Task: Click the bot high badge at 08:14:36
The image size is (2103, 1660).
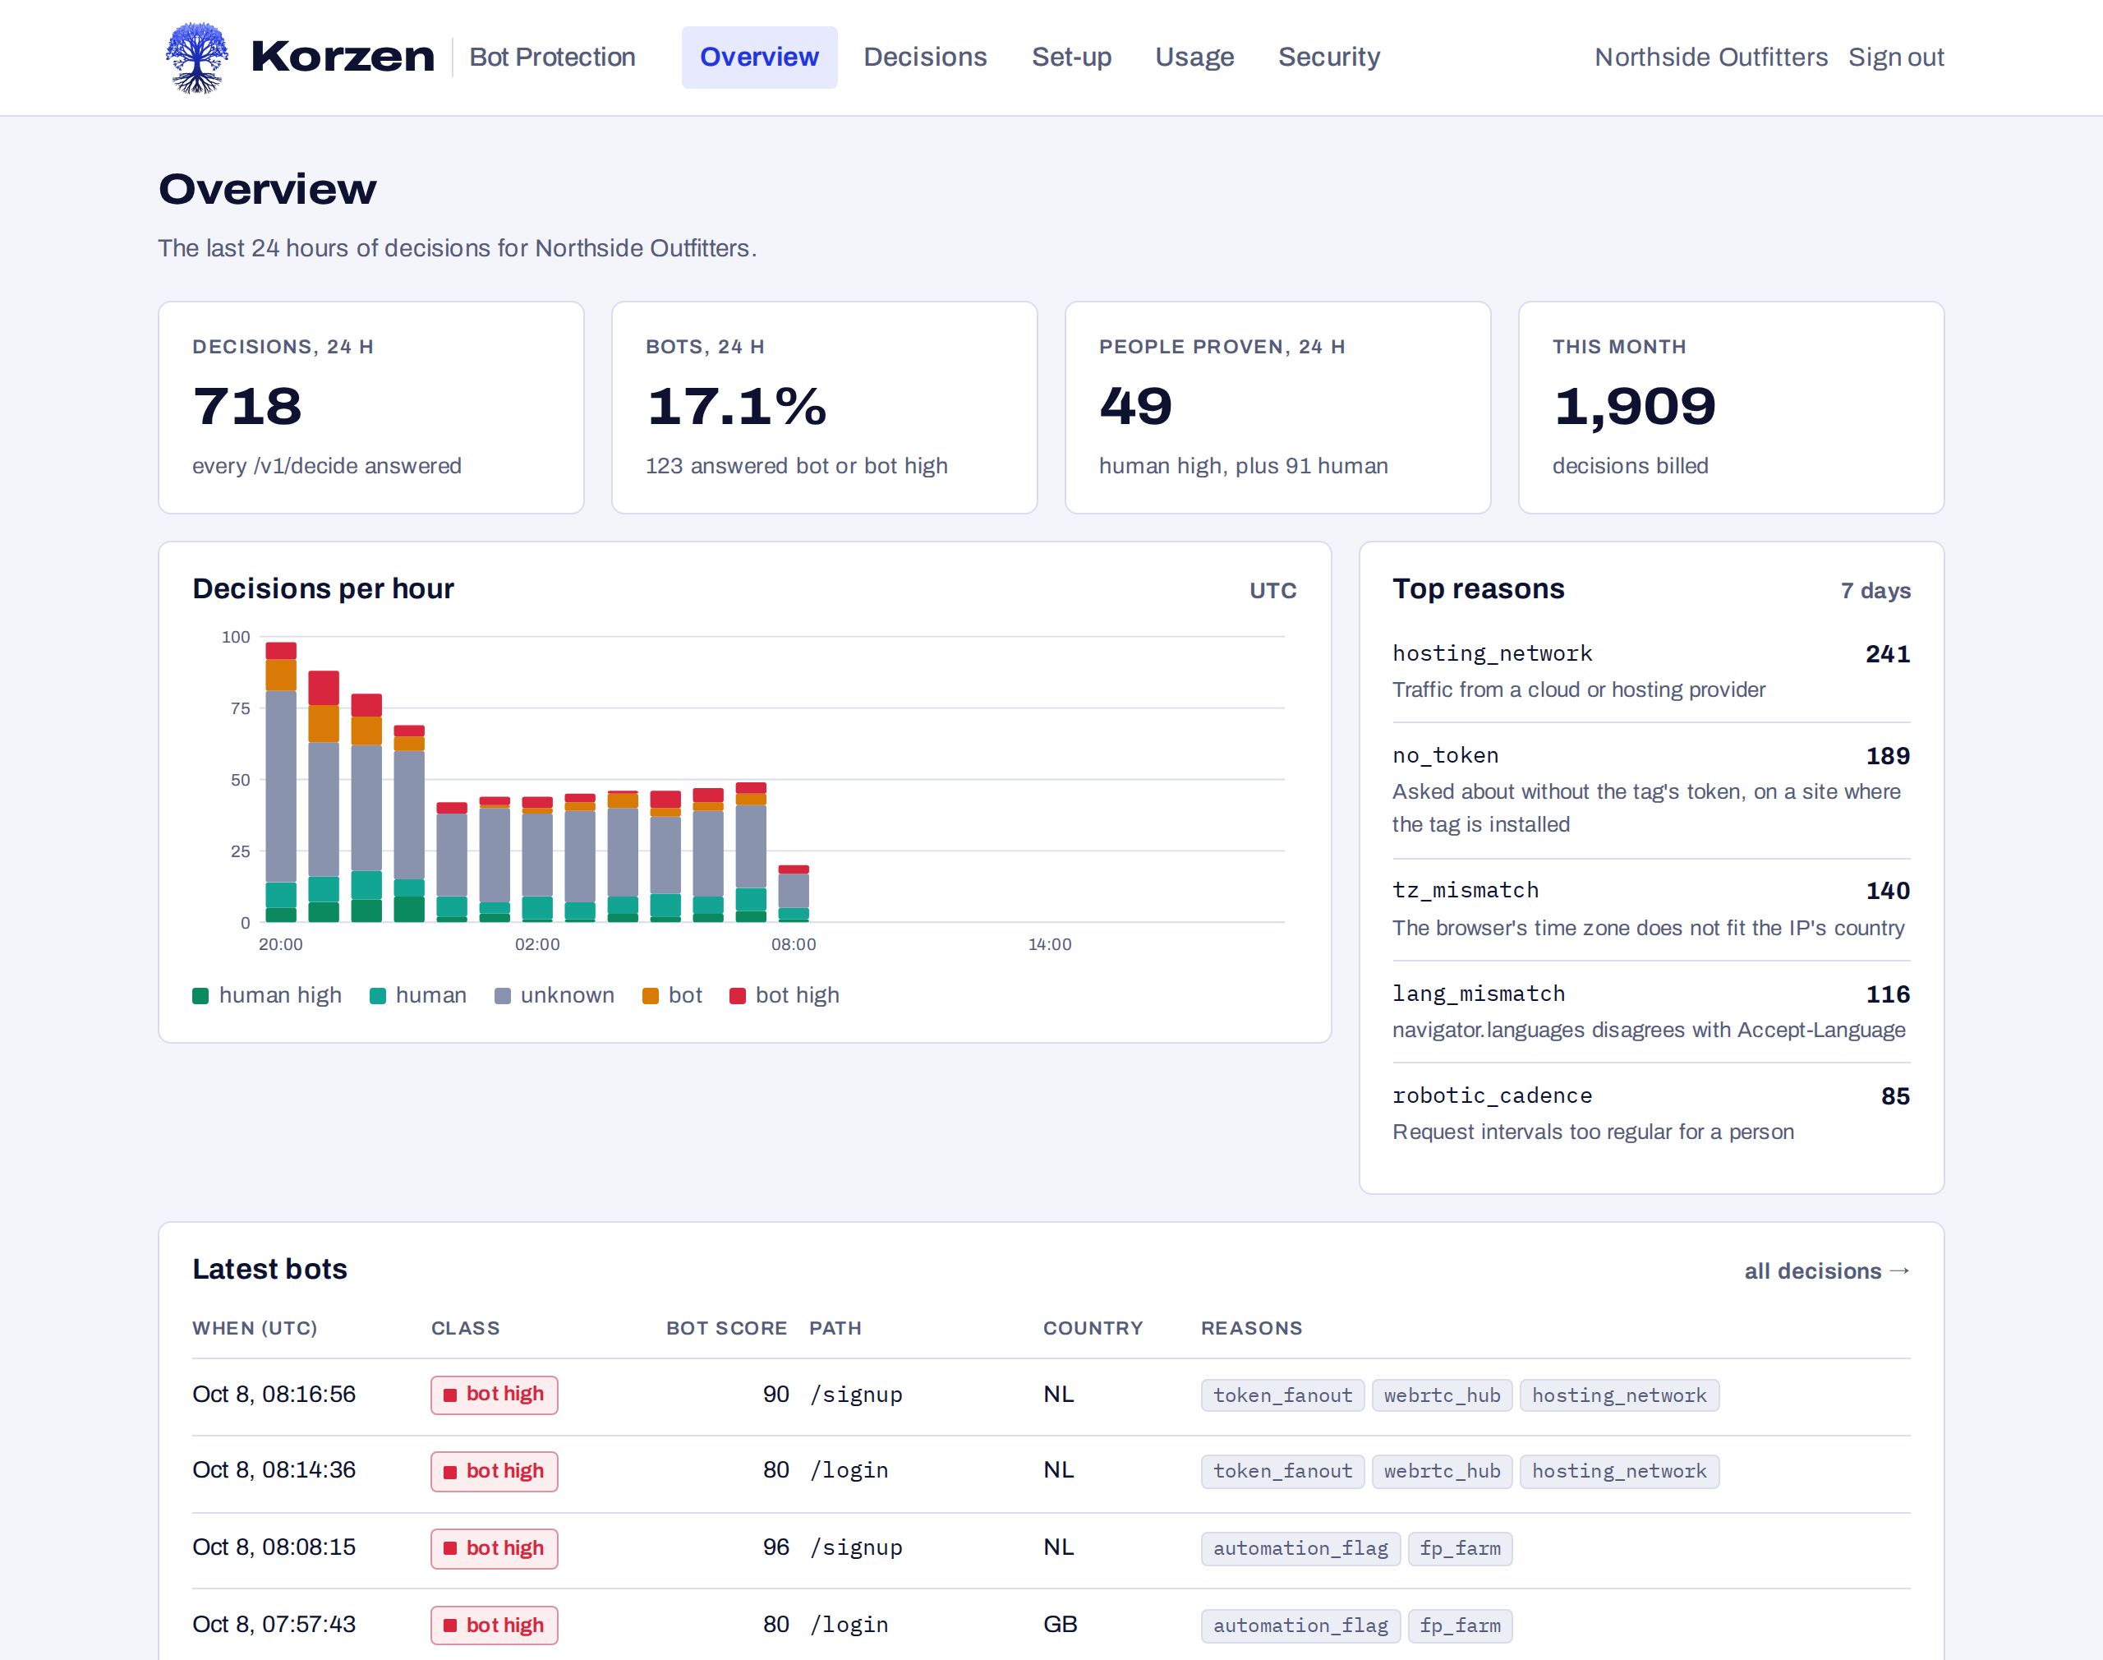Action: click(495, 1472)
